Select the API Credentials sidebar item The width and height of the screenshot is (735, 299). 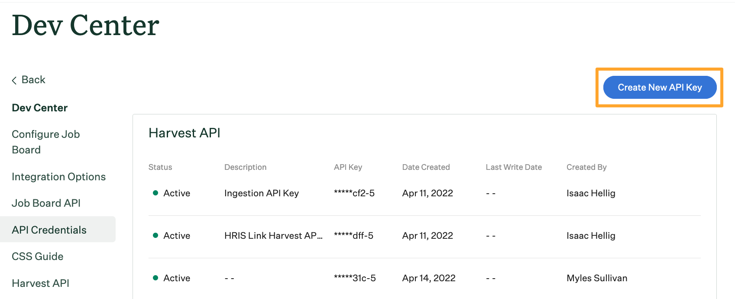[49, 230]
